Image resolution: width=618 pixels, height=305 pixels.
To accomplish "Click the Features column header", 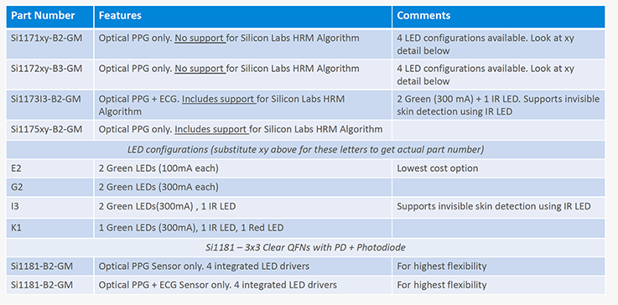I will click(x=243, y=17).
